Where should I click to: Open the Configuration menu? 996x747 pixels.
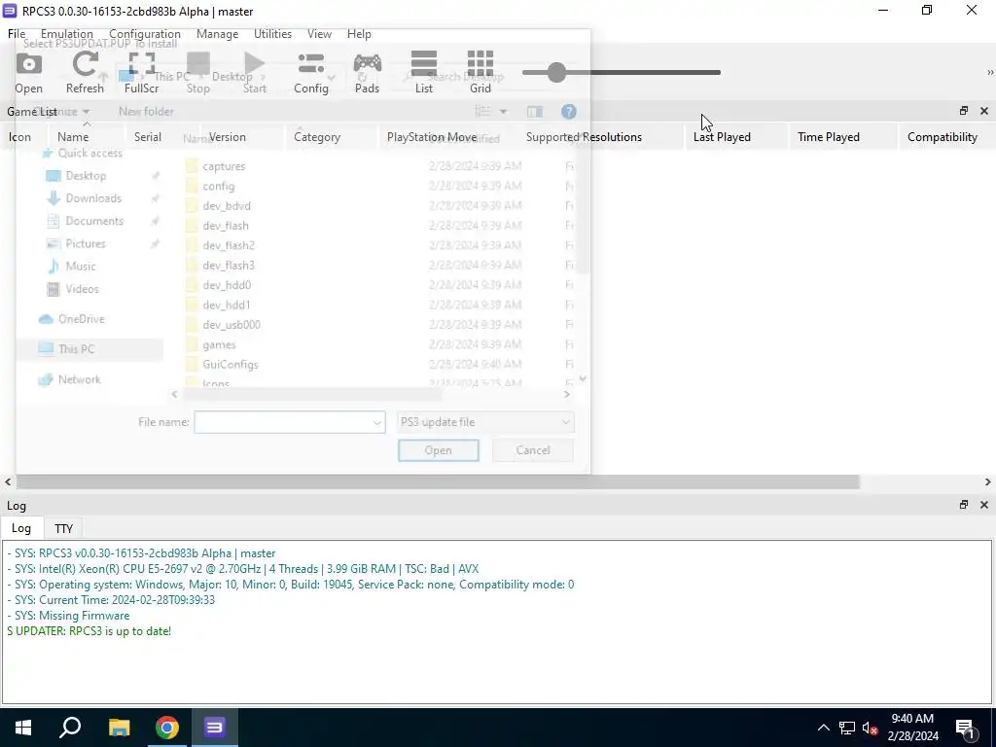(x=145, y=34)
